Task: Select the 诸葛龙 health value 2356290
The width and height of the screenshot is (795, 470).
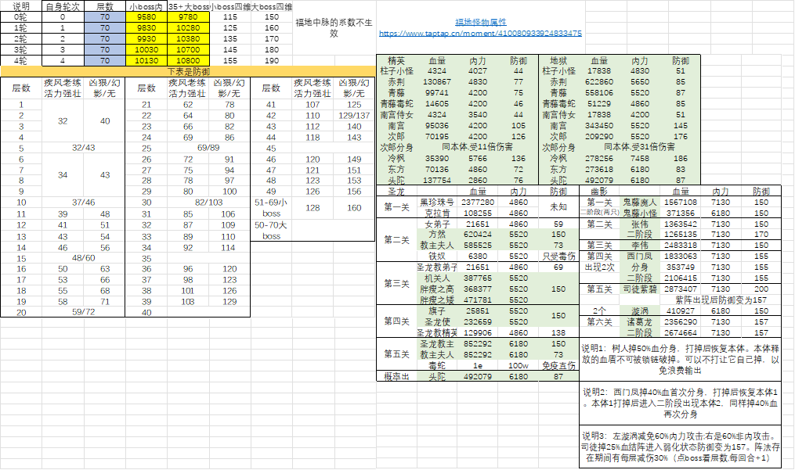Action: (681, 322)
